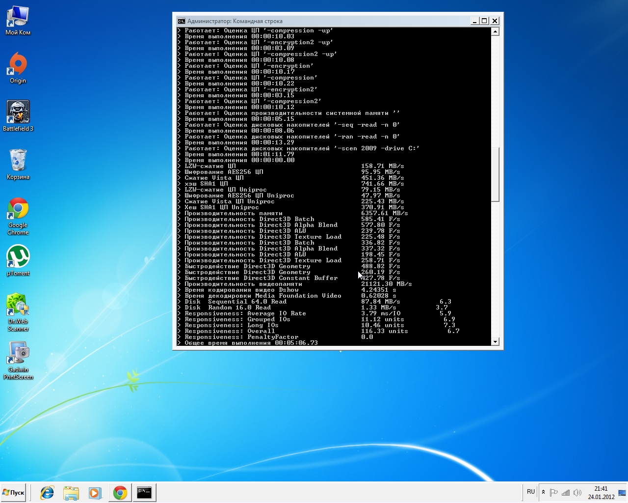Click the Direct3D value 585.41 F/s
The height and width of the screenshot is (503, 628).
click(380, 219)
